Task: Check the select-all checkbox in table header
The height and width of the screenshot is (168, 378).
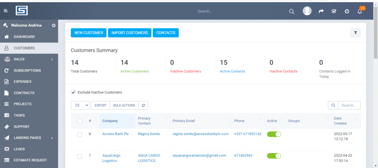Action: click(80, 121)
